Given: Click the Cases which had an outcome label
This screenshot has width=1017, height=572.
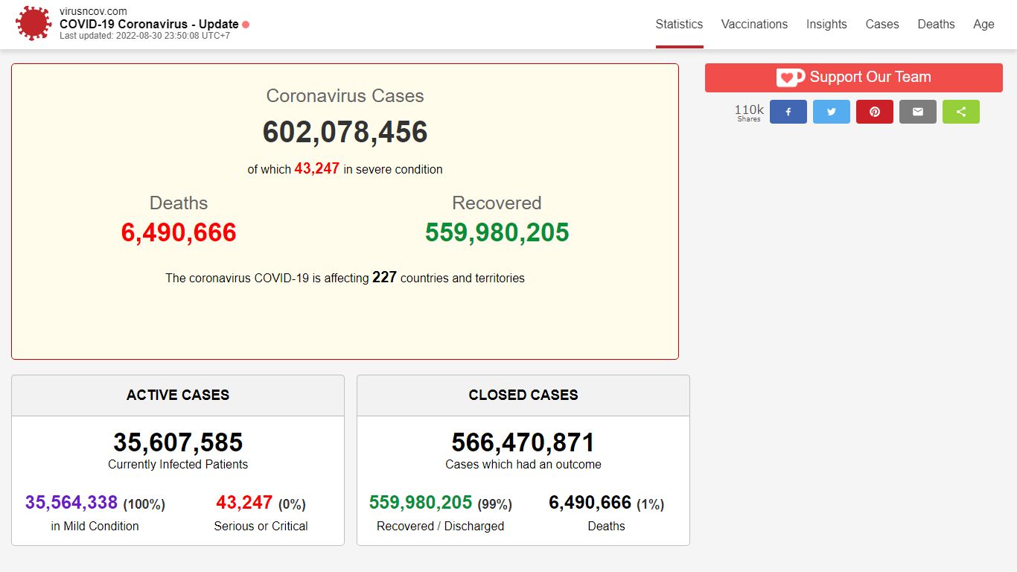Looking at the screenshot, I should (523, 464).
